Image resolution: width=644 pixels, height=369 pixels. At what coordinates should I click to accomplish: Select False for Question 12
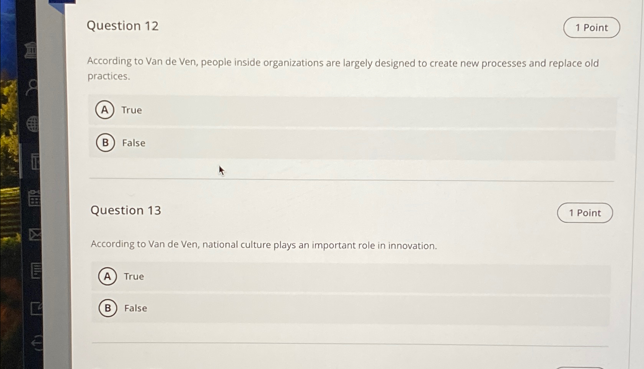[x=106, y=143]
